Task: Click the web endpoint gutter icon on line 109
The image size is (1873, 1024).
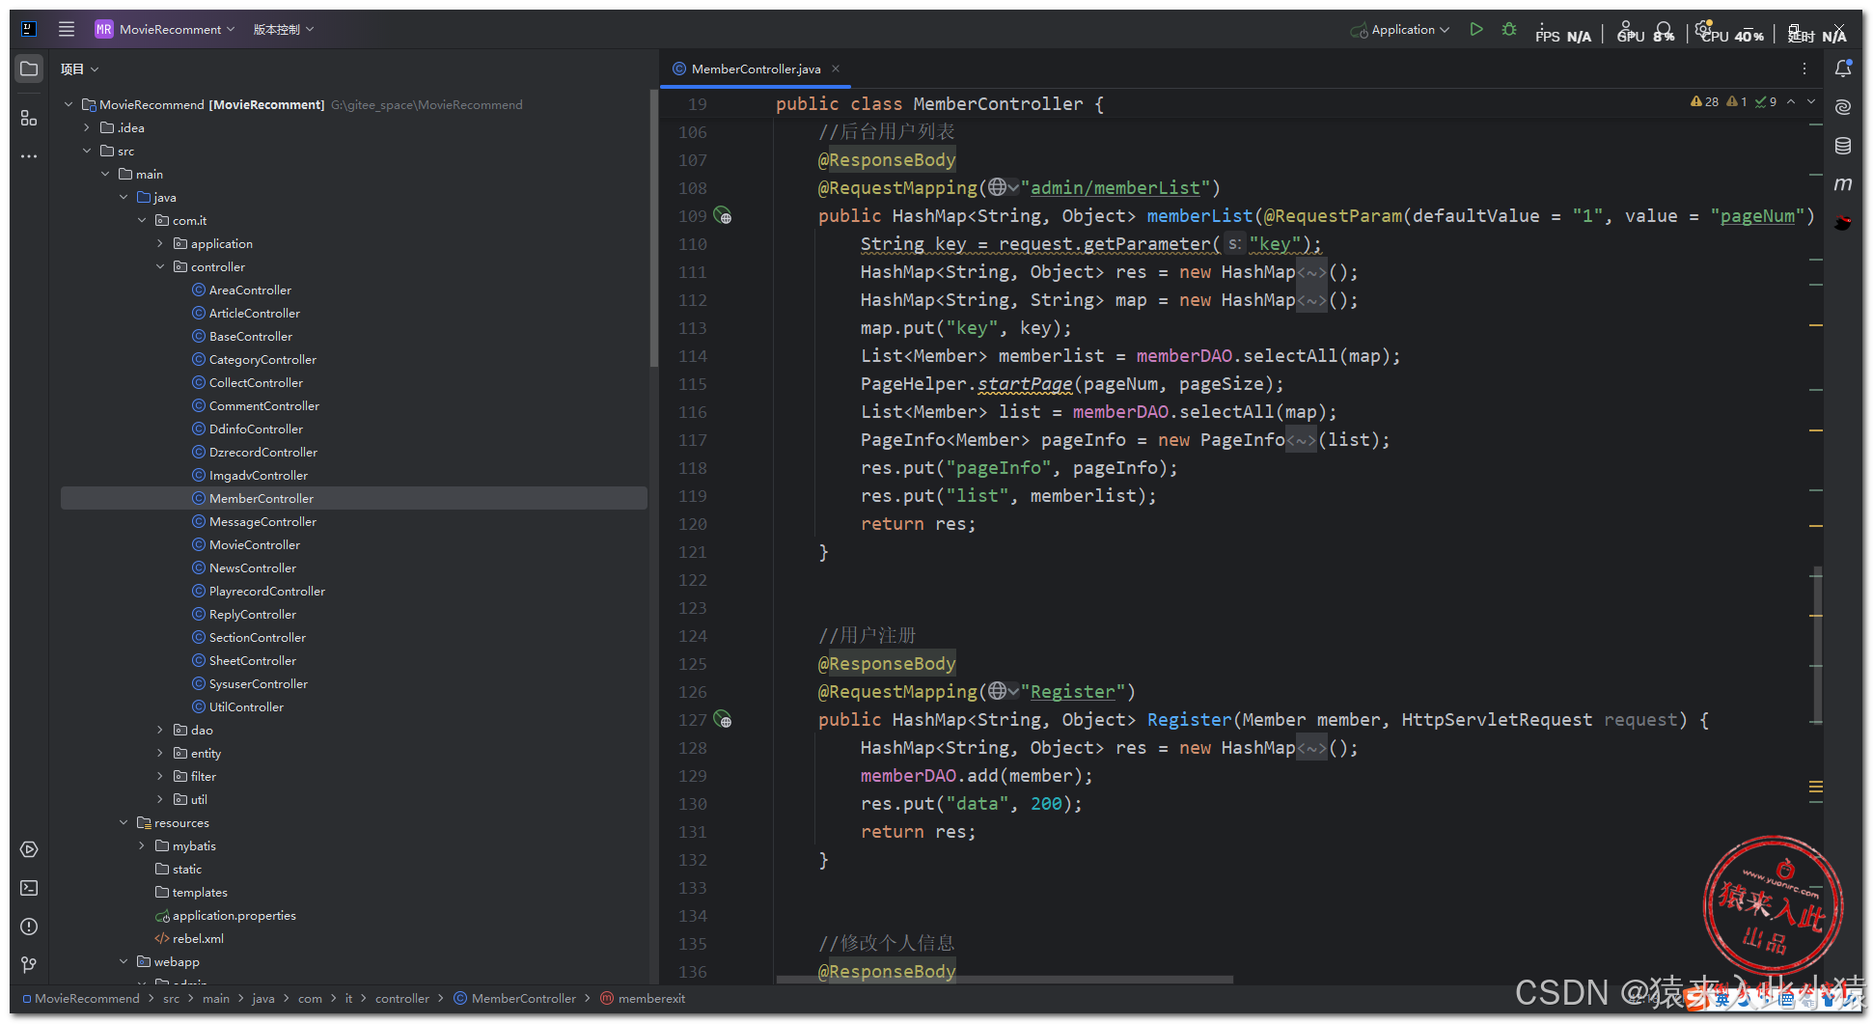Action: click(x=723, y=215)
